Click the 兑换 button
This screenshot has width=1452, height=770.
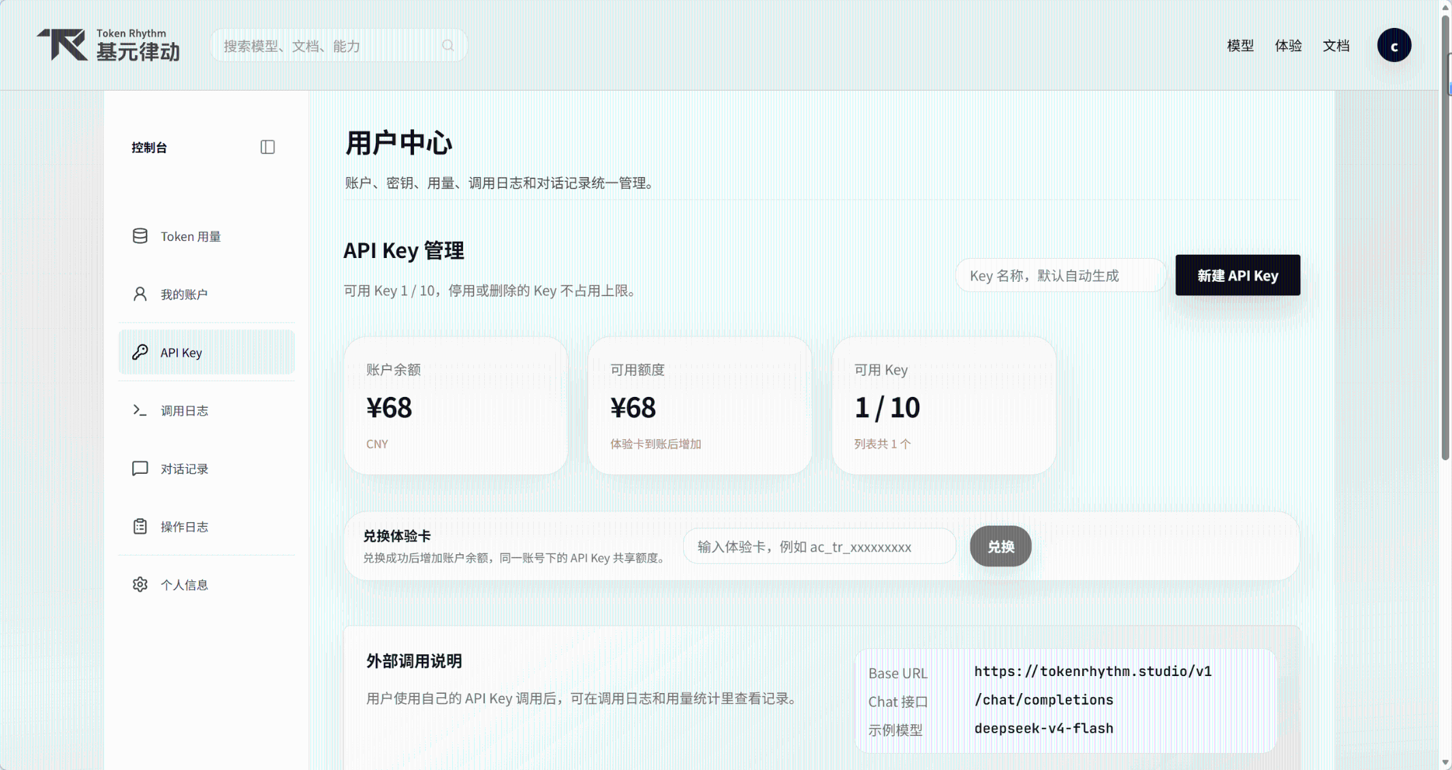tap(1000, 546)
